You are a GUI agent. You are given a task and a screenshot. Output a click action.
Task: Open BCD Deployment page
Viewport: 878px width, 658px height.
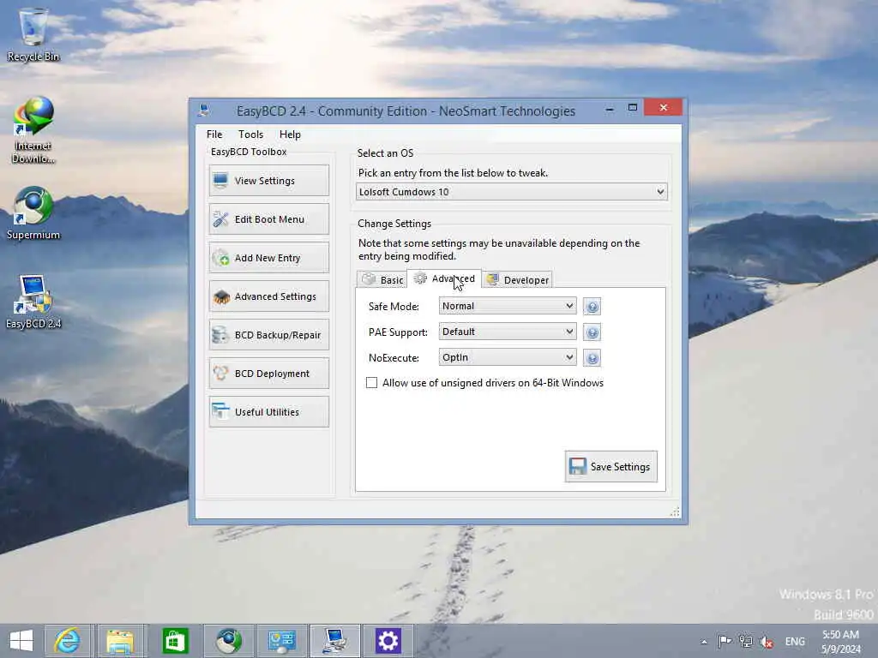[x=268, y=374]
